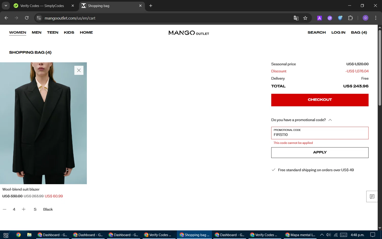The height and width of the screenshot is (239, 382).
Task: Open SEARCH in the header
Action: point(317,32)
